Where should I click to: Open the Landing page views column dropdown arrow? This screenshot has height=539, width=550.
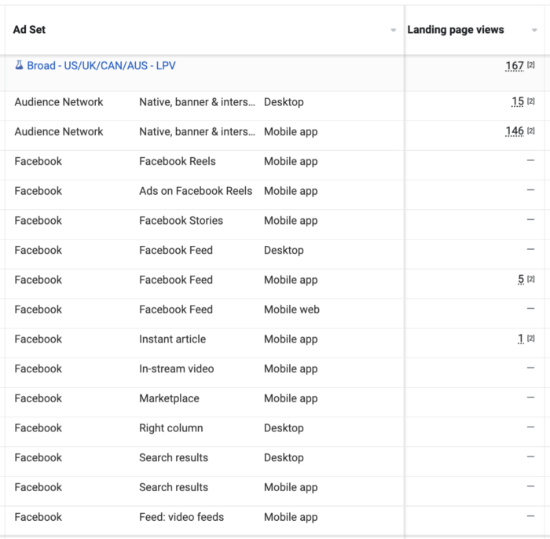534,31
